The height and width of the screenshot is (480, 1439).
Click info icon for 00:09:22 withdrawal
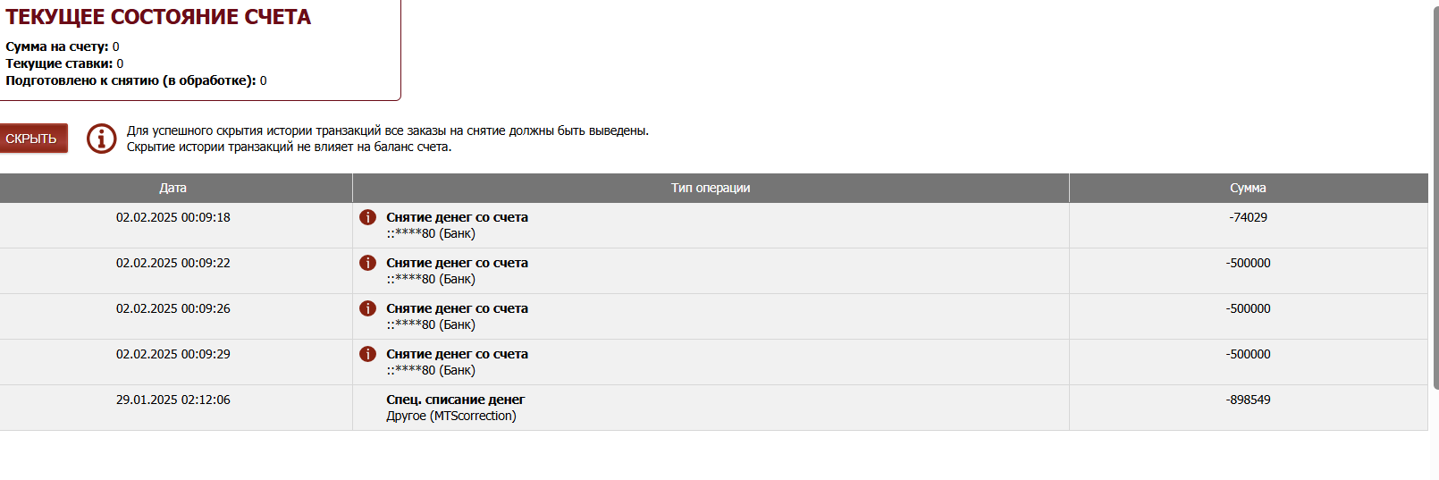367,263
